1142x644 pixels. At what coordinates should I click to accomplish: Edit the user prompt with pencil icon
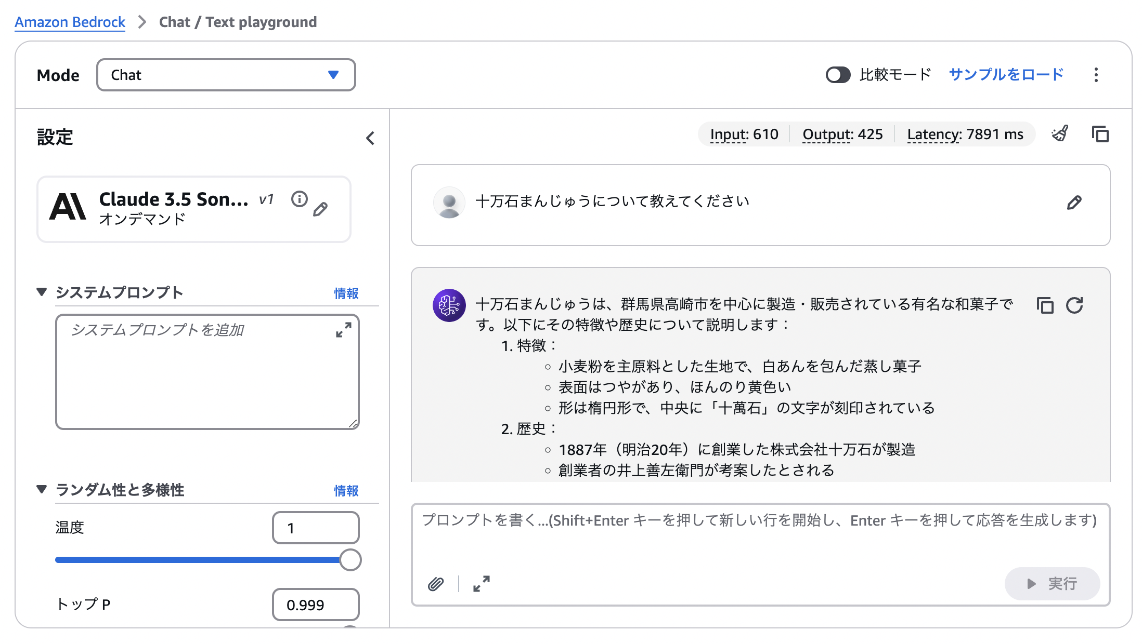(x=1074, y=203)
